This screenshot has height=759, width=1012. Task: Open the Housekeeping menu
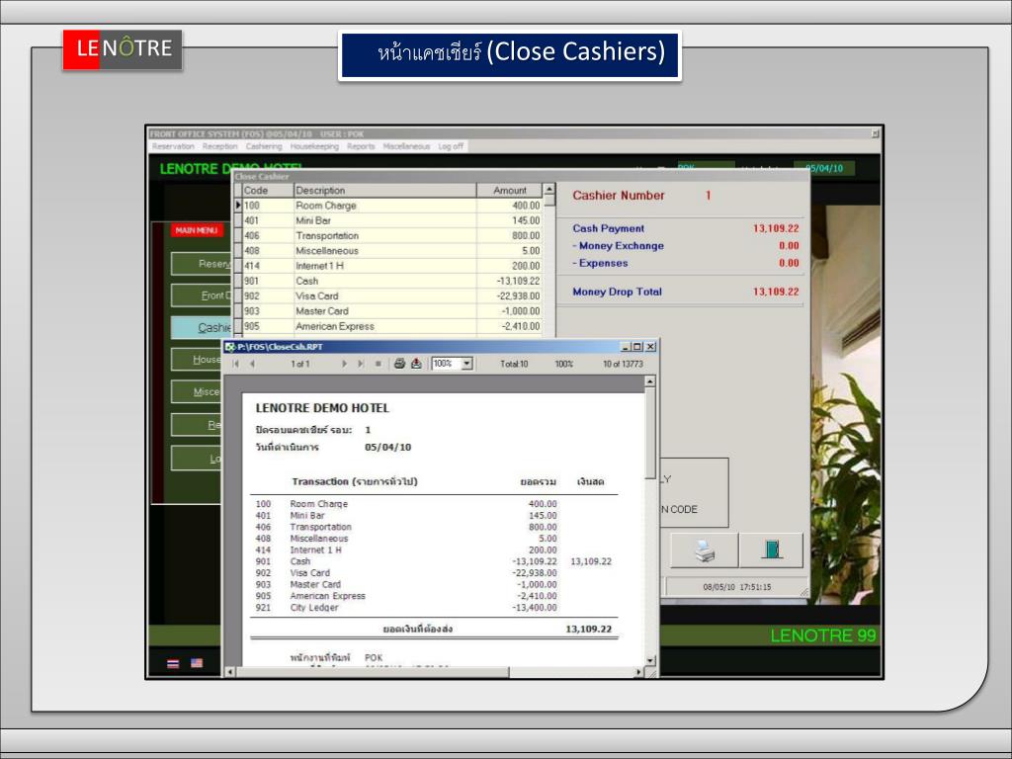click(314, 146)
